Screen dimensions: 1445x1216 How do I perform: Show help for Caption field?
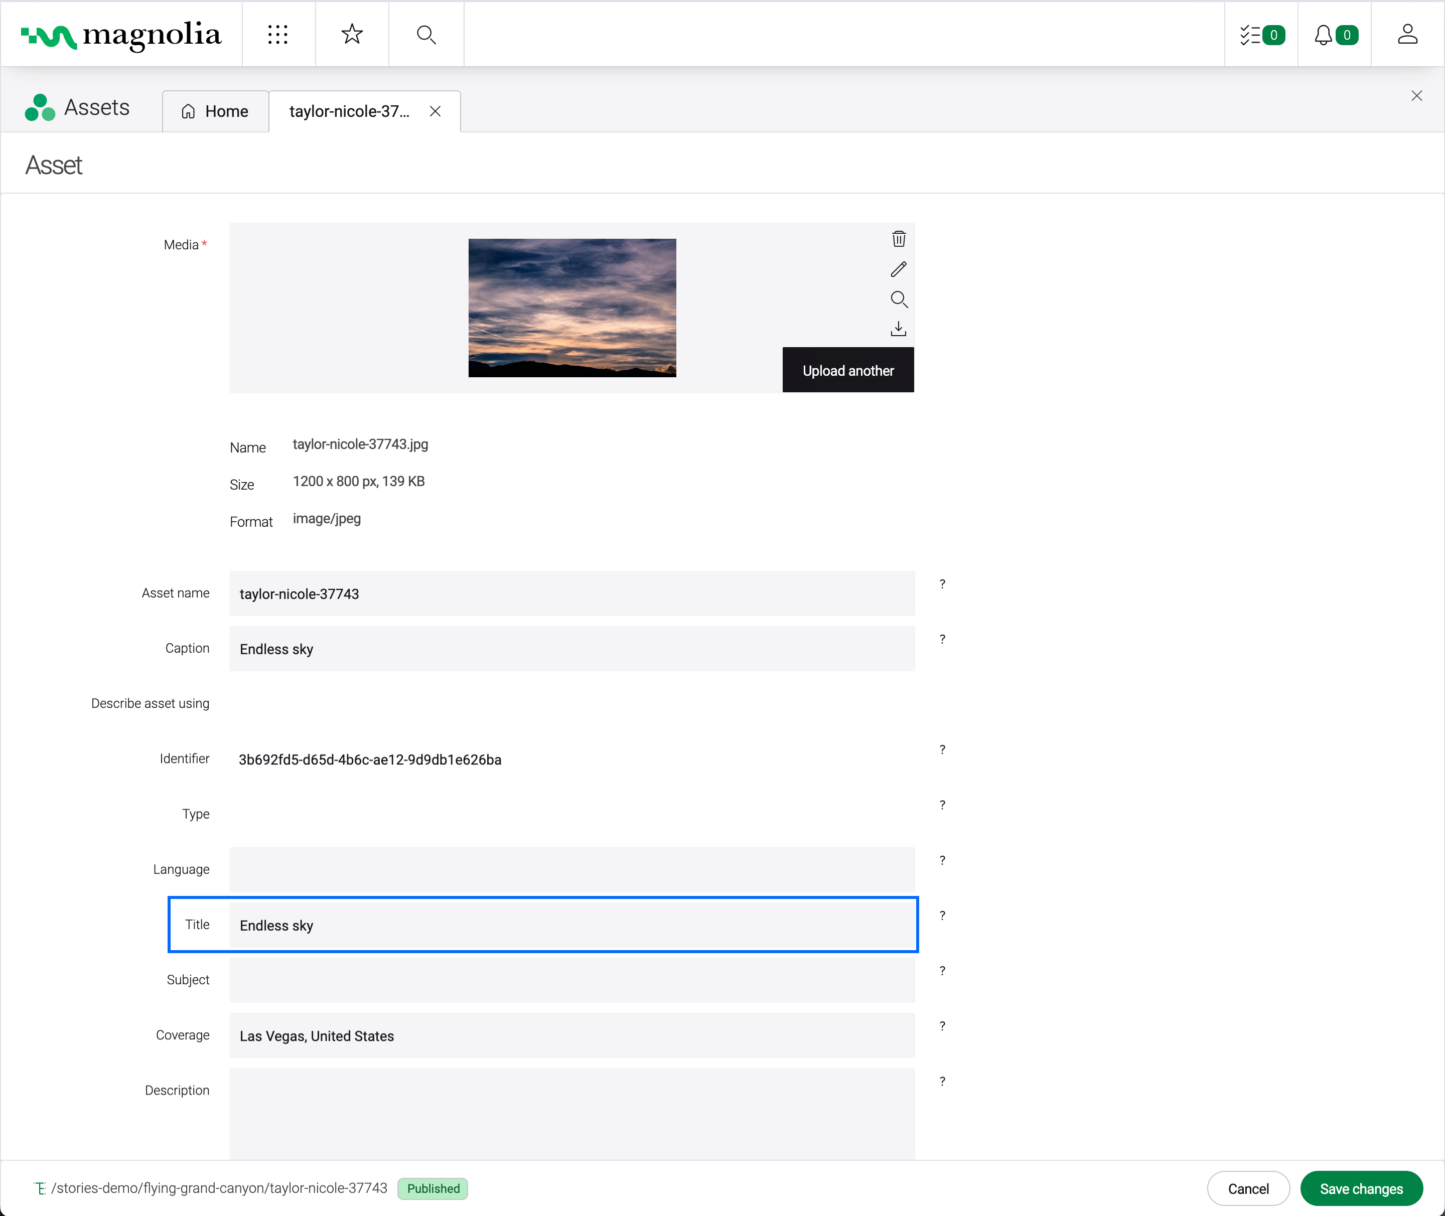[942, 639]
